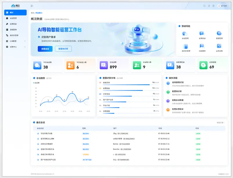Click the 2000元手机推荐 conversation row
This screenshot has height=178, width=233.
[x=129, y=144]
